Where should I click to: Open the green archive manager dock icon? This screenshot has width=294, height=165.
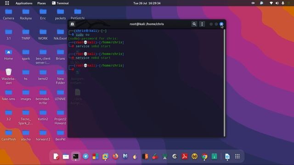coord(214,156)
